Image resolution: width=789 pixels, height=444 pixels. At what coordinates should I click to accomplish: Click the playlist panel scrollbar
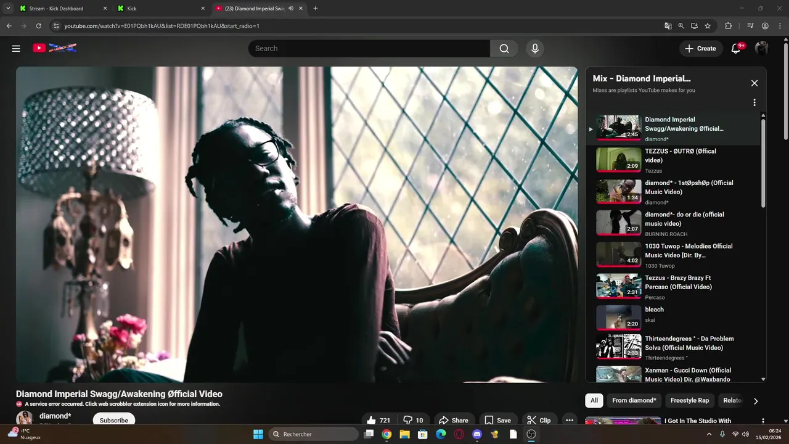763,163
